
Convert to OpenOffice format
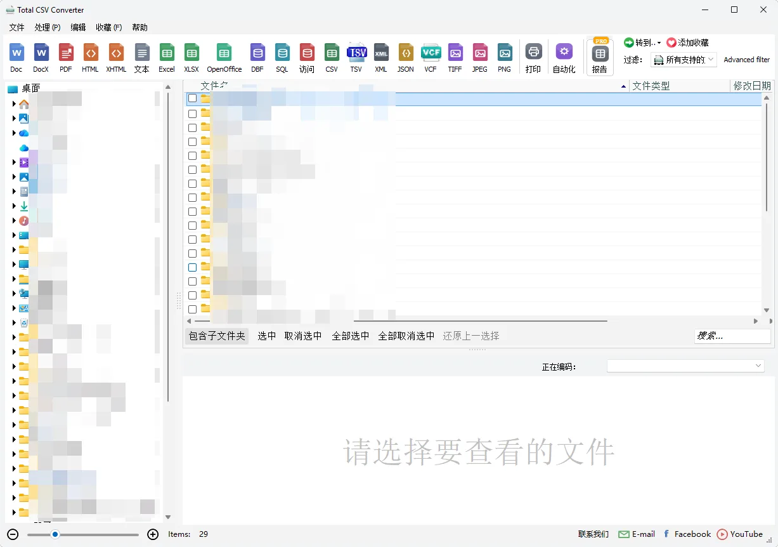point(224,58)
